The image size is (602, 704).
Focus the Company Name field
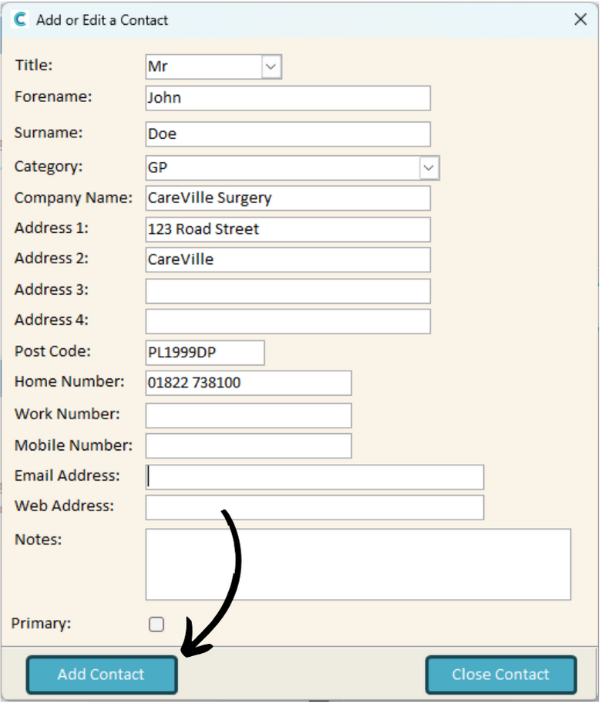coord(288,198)
